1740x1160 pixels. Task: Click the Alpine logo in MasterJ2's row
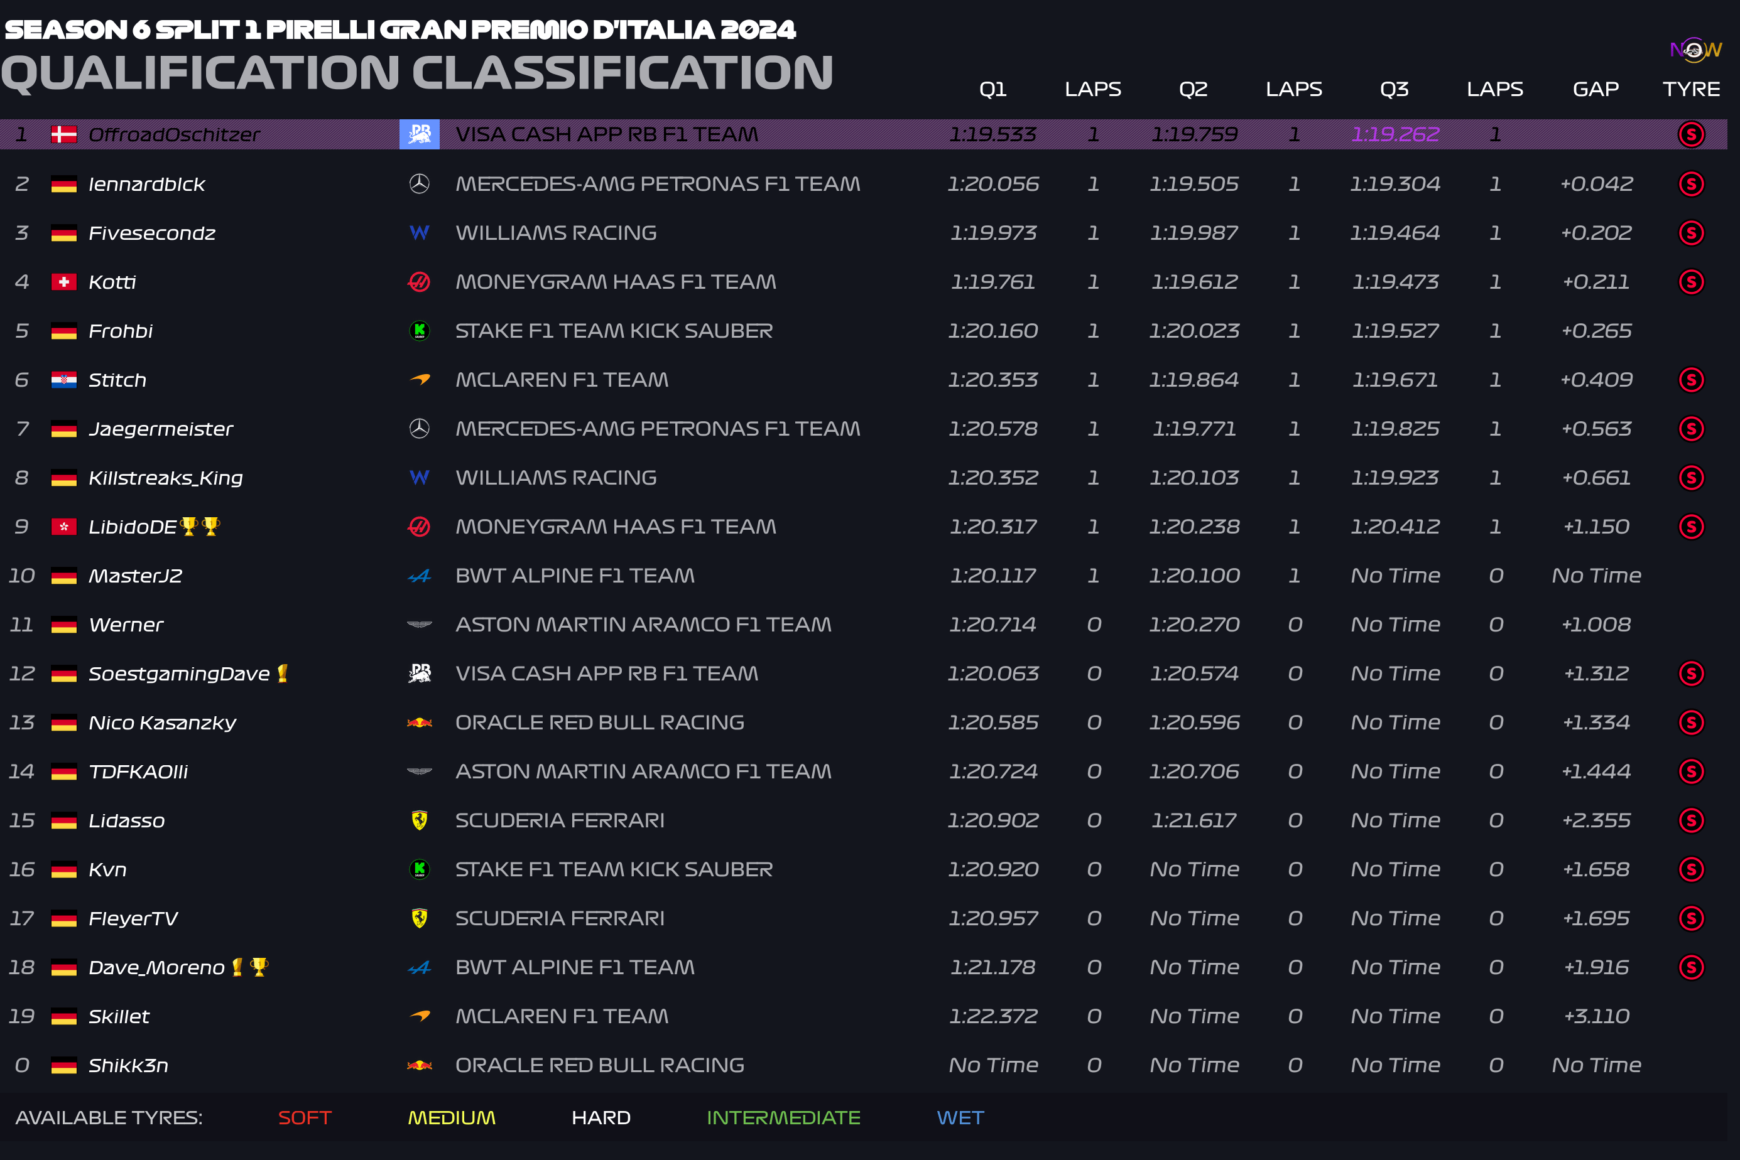click(x=419, y=576)
